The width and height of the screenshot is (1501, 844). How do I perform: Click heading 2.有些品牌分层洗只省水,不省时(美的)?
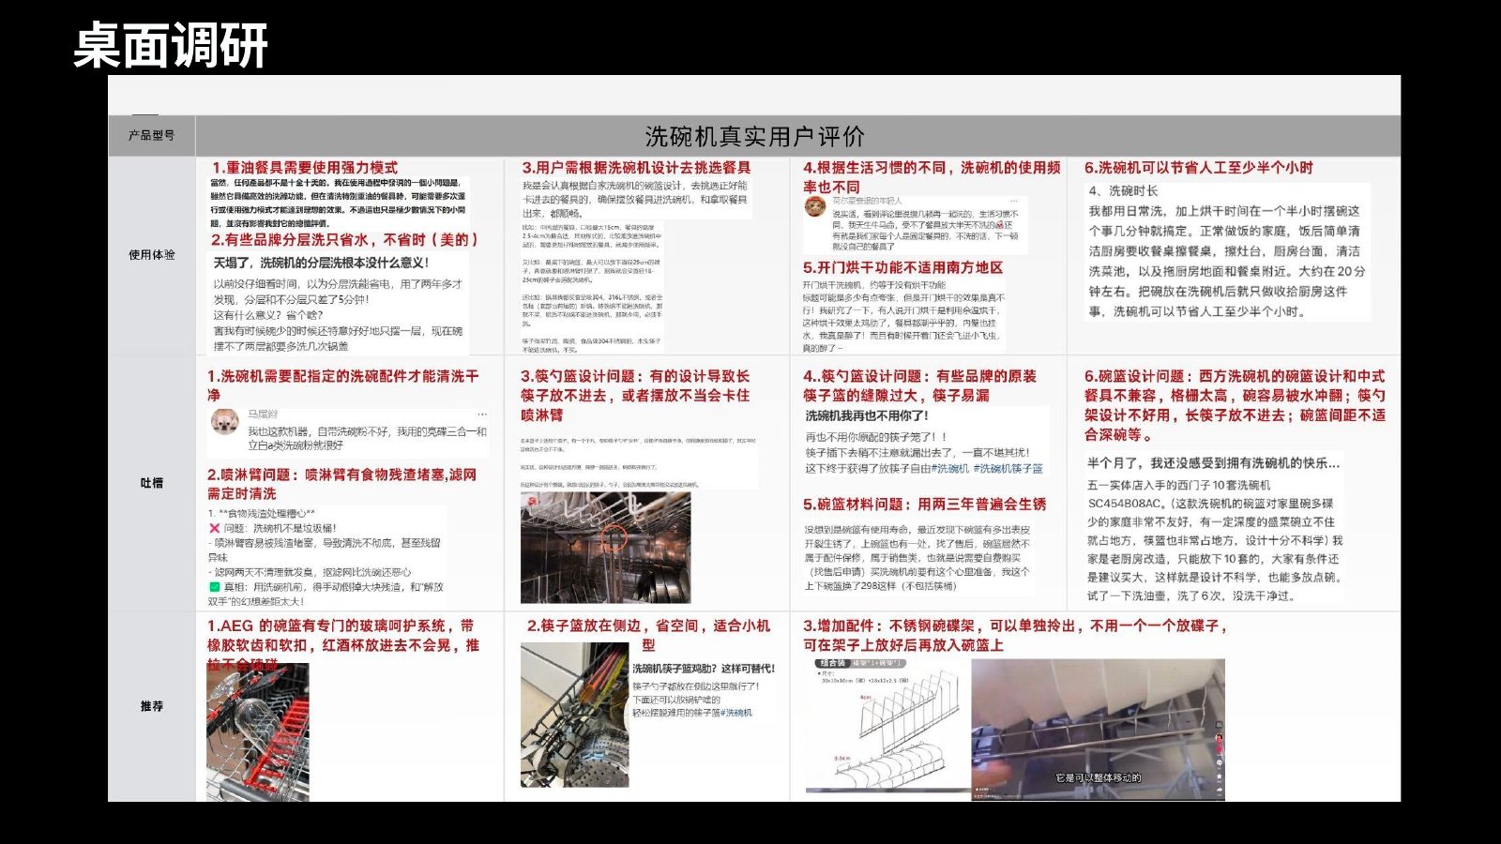[344, 239]
